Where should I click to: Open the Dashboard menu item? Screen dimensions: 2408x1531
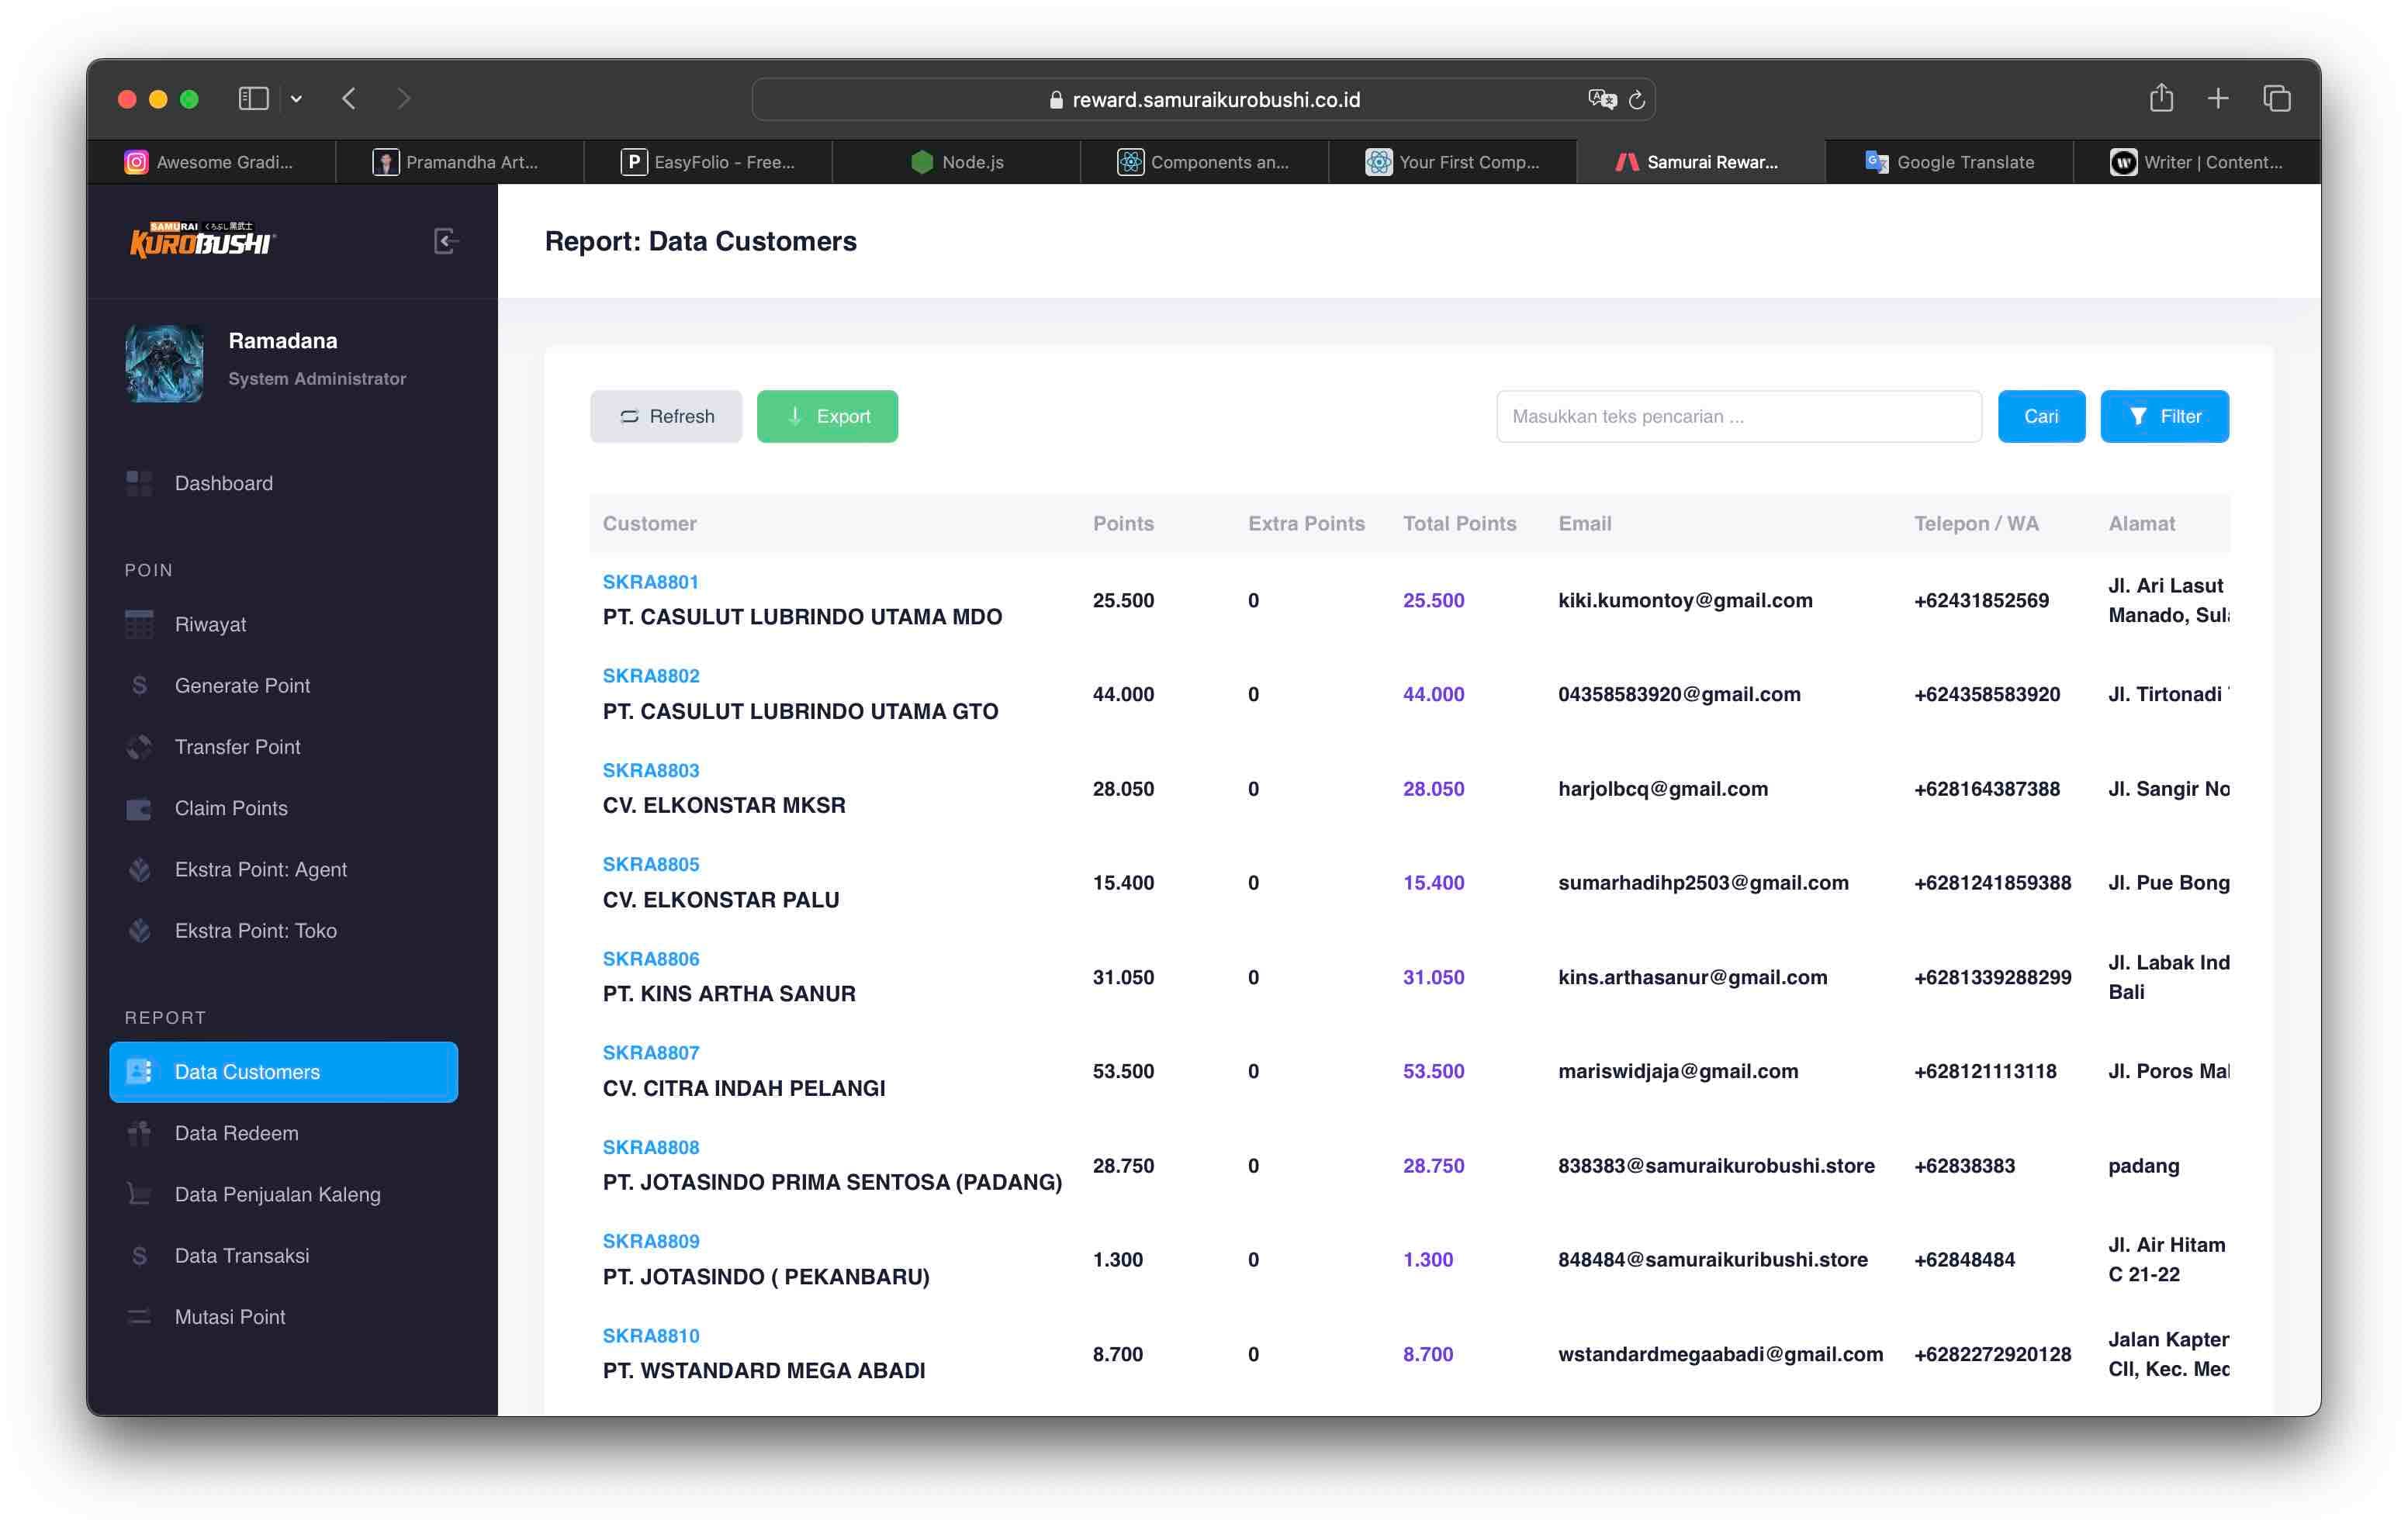pyautogui.click(x=283, y=483)
